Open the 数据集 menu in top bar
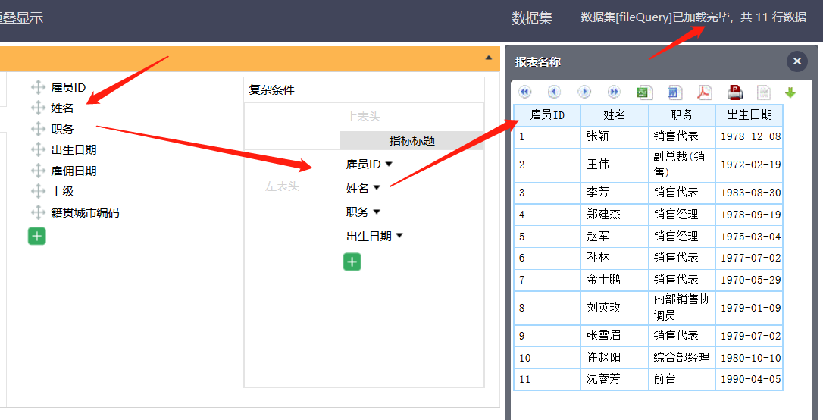The image size is (823, 420). pos(532,18)
